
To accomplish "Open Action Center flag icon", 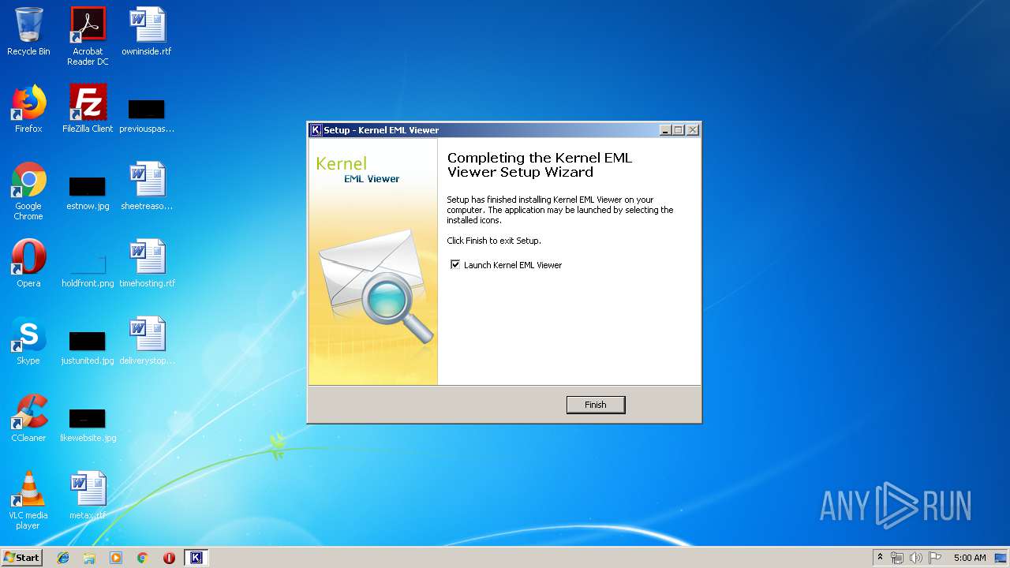I will (x=935, y=558).
